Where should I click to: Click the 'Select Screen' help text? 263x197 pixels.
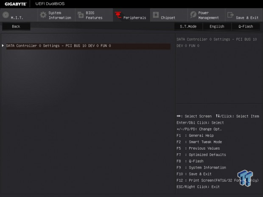(198, 116)
